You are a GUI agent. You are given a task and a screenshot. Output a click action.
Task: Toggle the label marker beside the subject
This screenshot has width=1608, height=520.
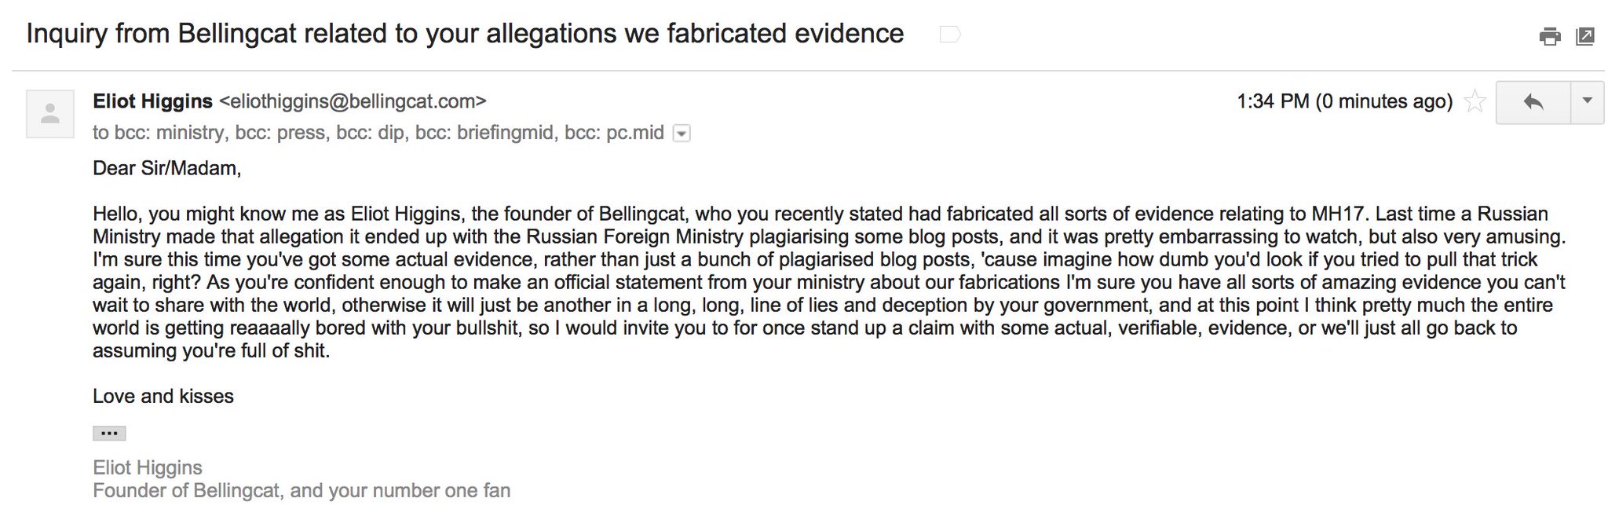[x=949, y=35]
